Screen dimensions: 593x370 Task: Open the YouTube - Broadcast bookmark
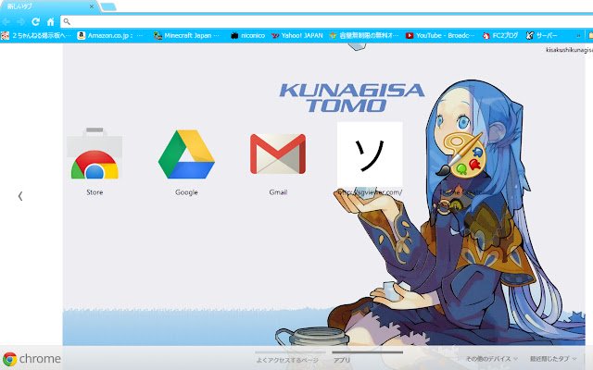pos(440,35)
